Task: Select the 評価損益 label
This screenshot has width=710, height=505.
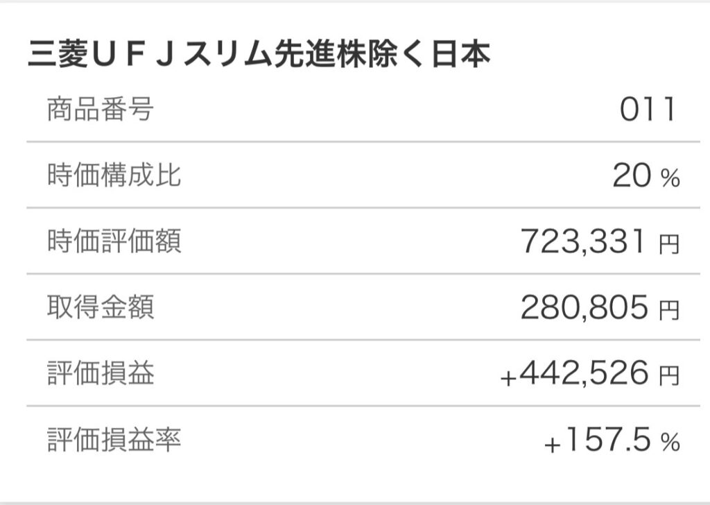Action: coord(100,375)
